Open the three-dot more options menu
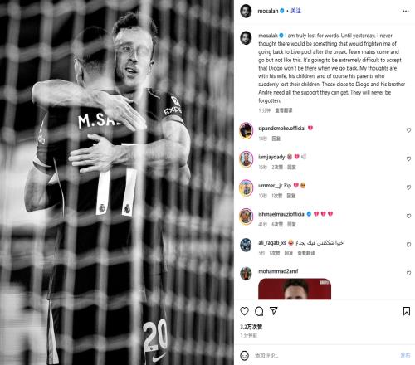 (406, 11)
